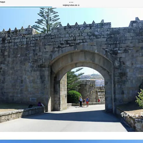Screen dimensions: 143x143
Task: Click the group of tourists under the arch
Action: (84, 102)
